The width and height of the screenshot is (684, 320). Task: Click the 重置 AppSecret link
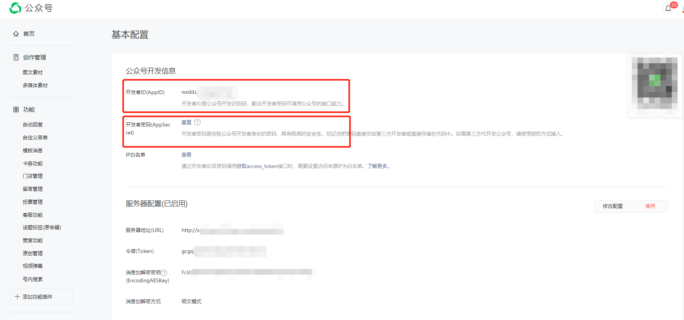[x=187, y=122]
